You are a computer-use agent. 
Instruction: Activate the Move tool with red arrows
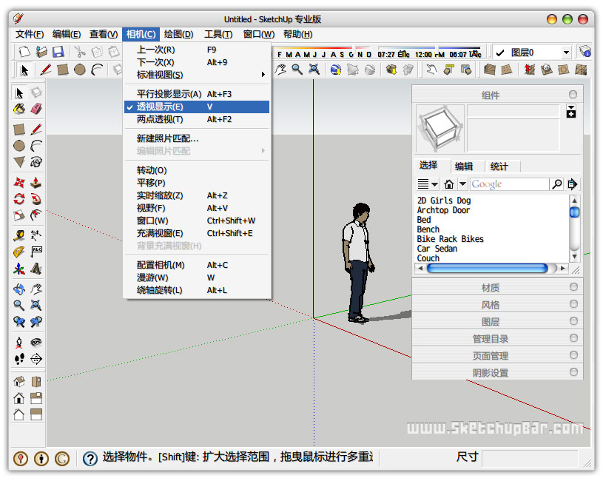pyautogui.click(x=19, y=182)
